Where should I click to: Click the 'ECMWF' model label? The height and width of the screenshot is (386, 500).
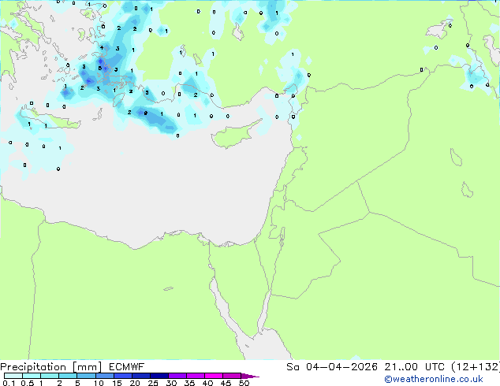pos(127,366)
